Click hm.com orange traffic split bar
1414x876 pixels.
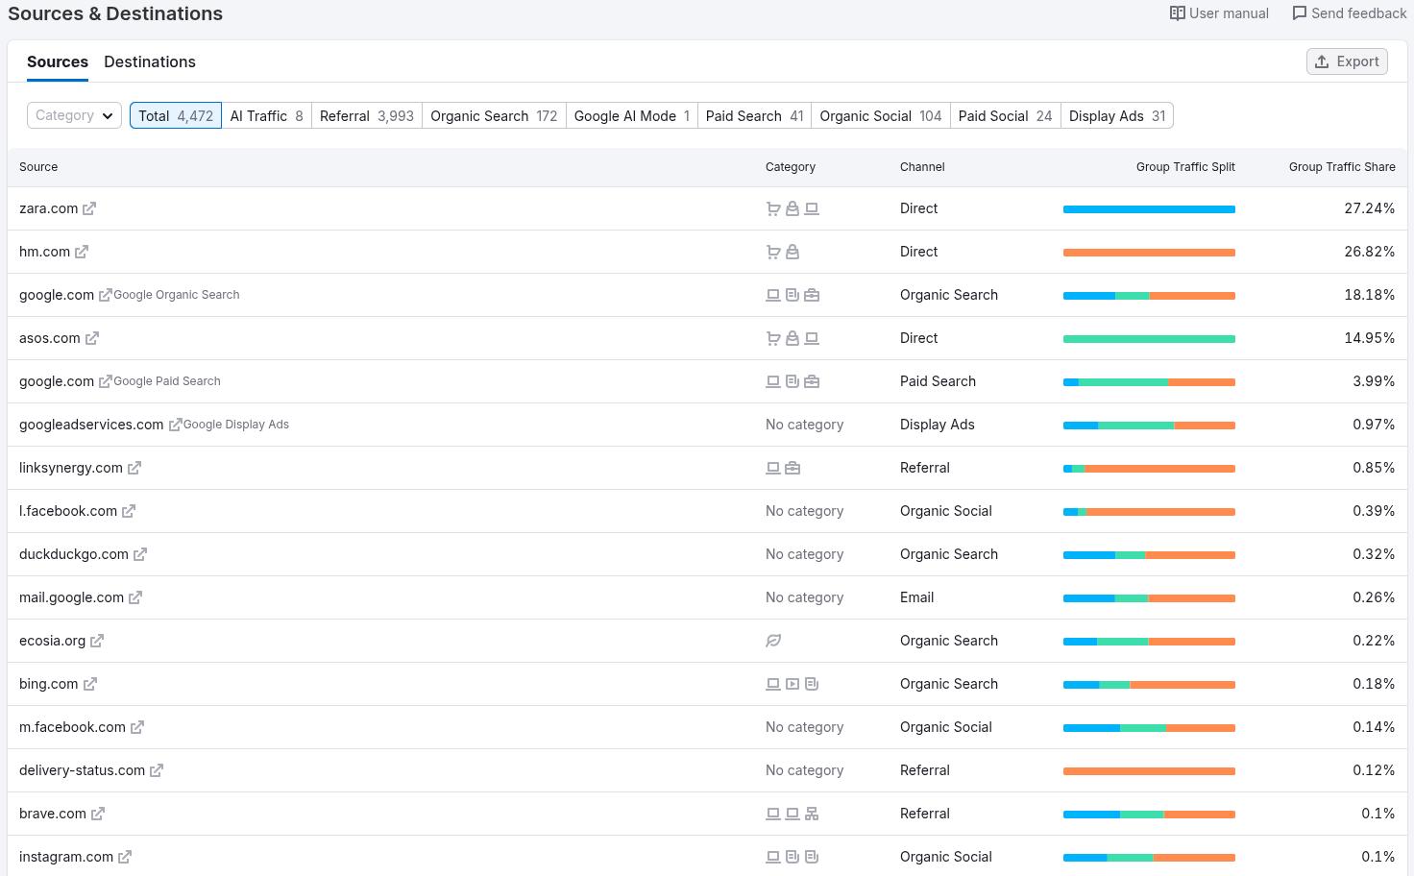1149,252
